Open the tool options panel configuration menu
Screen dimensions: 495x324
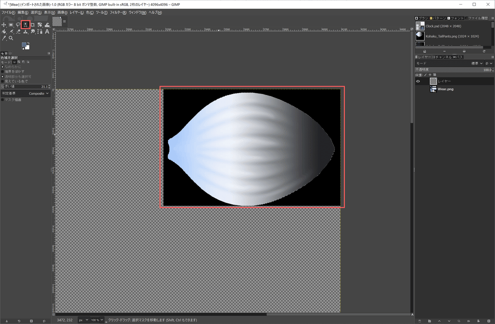point(49,53)
